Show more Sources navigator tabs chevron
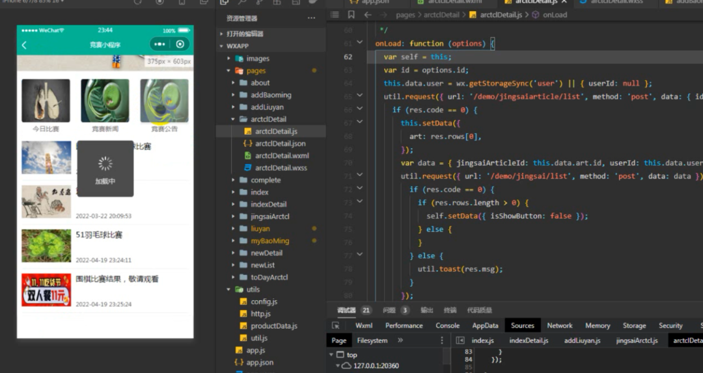Image resolution: width=703 pixels, height=373 pixels. coord(400,341)
